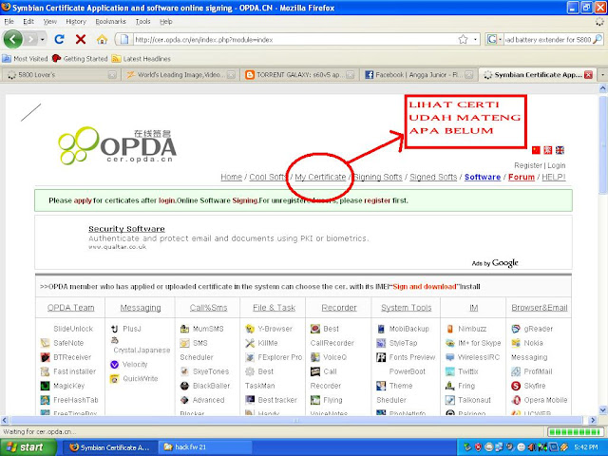This screenshot has width=608, height=456.
Task: Open the search engine selector dropdown
Action: tap(494, 39)
